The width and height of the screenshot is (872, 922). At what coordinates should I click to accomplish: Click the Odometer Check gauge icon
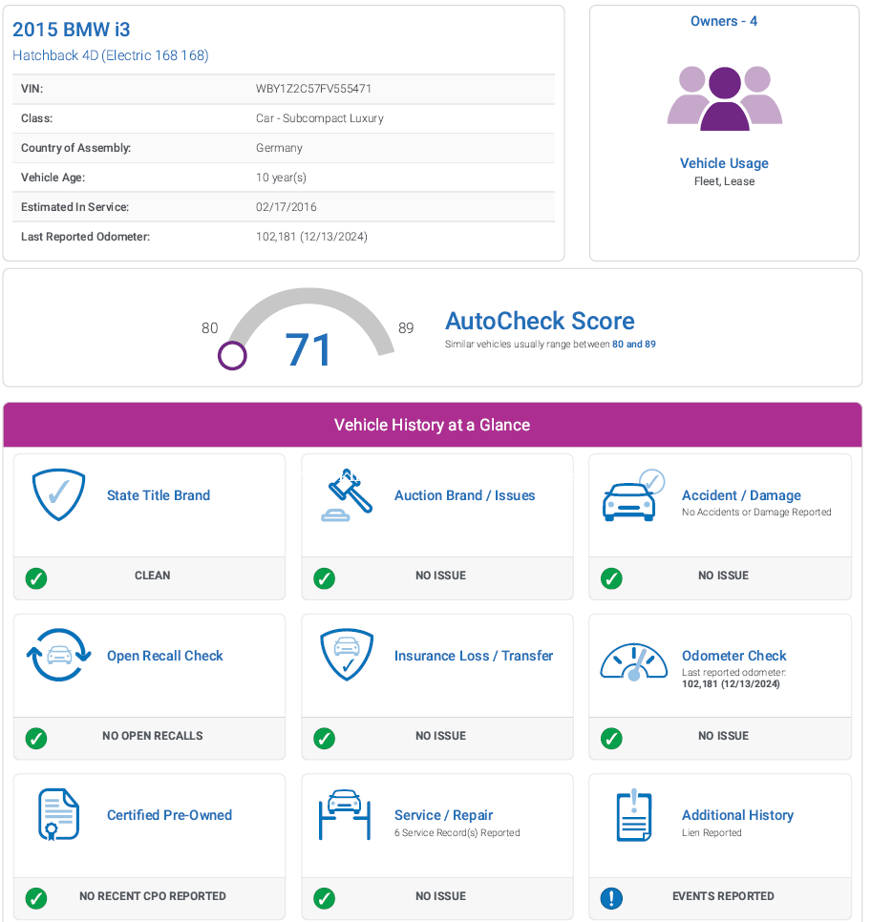pos(633,660)
